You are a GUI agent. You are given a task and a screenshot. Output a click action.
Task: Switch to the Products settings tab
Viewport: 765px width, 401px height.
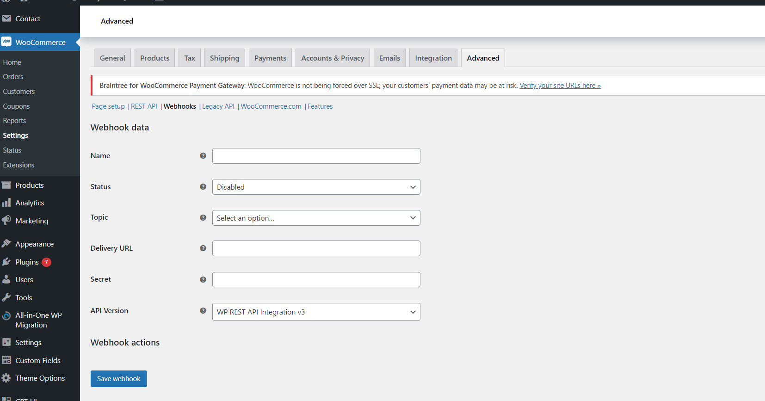pos(155,58)
